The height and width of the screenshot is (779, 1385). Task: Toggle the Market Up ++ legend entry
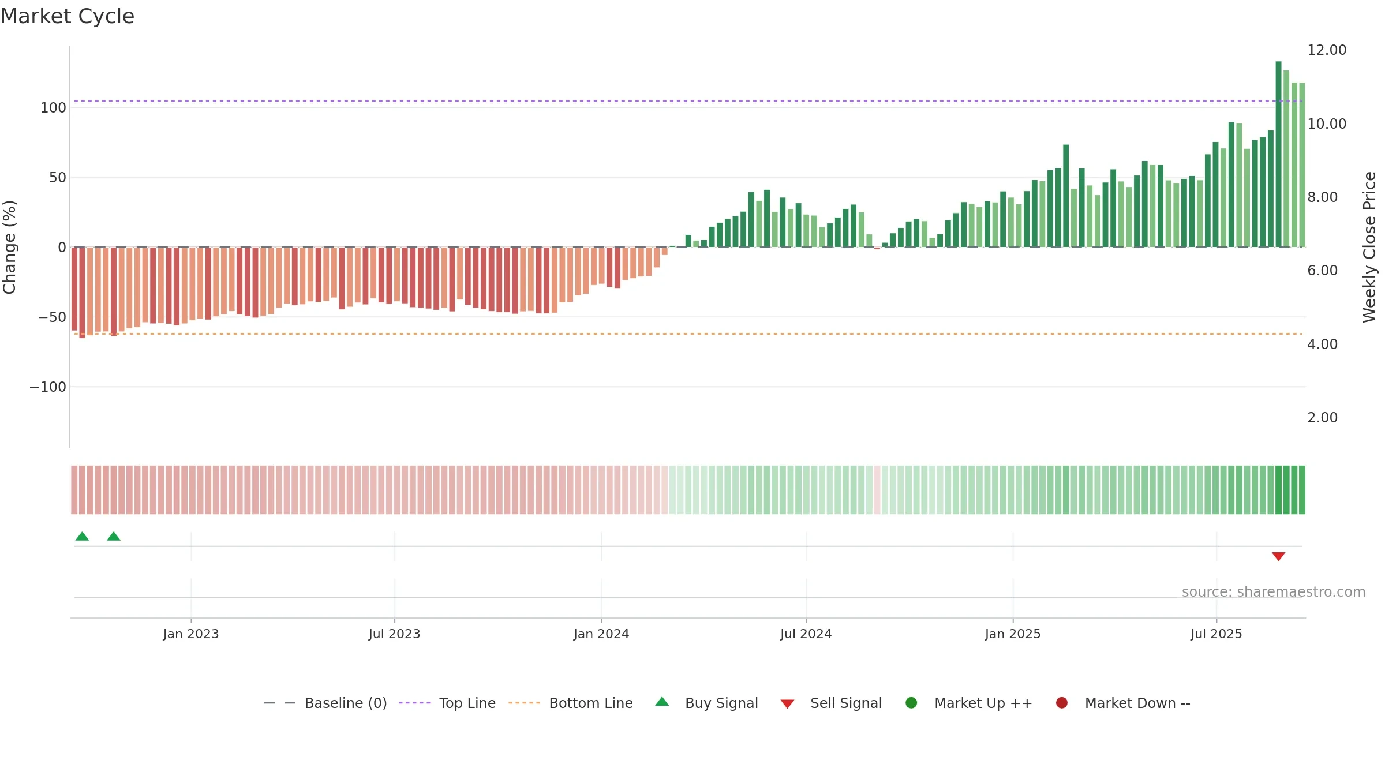click(x=969, y=703)
